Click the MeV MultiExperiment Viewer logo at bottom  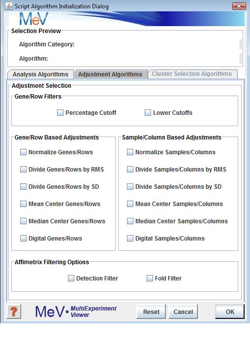click(76, 312)
